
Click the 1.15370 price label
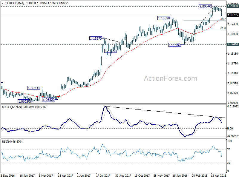coord(96,38)
